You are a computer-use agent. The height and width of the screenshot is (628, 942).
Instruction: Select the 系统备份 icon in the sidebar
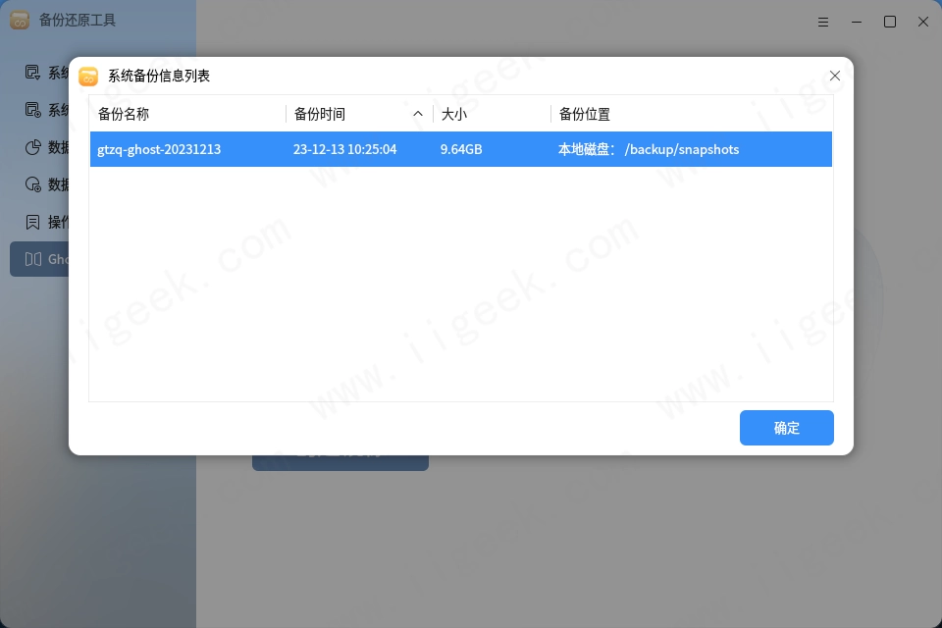click(31, 73)
